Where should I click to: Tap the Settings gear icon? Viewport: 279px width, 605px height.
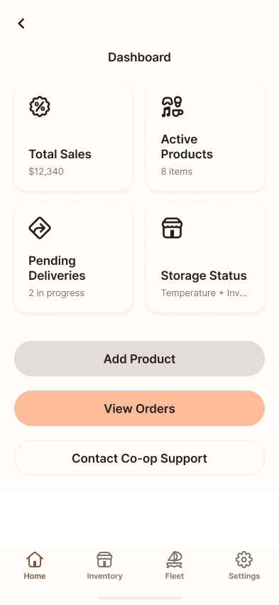(x=244, y=560)
